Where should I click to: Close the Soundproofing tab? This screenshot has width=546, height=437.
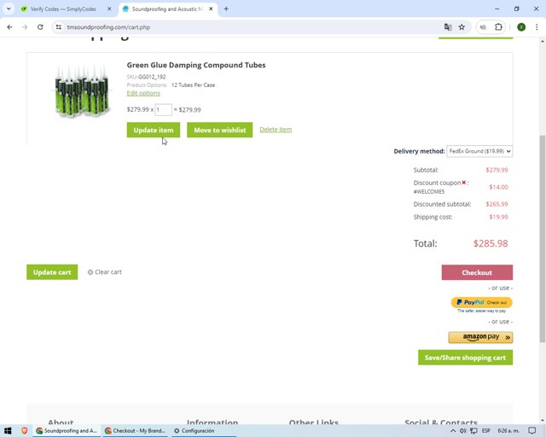point(211,9)
